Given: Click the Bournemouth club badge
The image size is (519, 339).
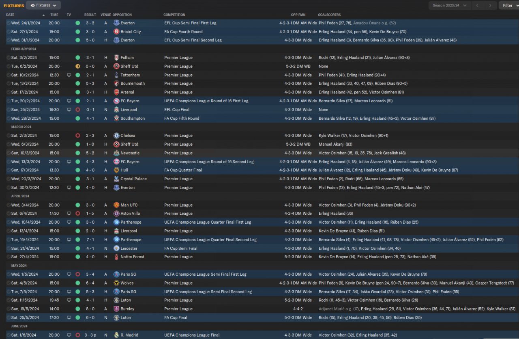Looking at the screenshot, I should pos(116,84).
